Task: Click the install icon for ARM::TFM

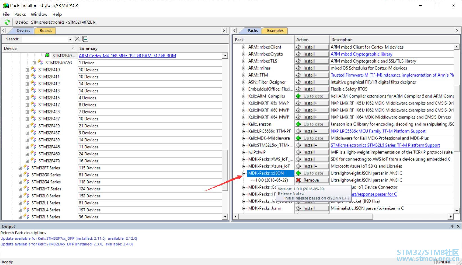Action: tap(298, 75)
